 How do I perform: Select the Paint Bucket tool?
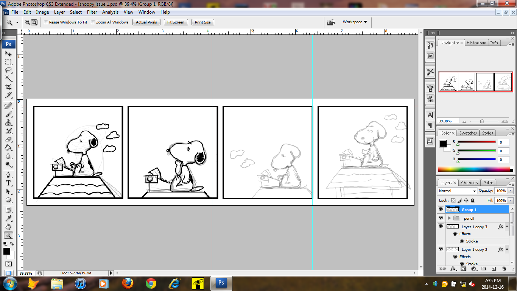[x=8, y=147]
